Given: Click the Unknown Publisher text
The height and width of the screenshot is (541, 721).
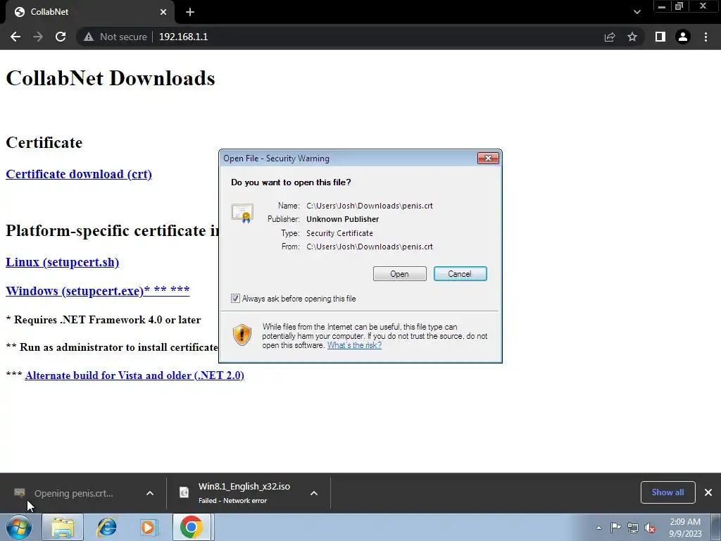Looking at the screenshot, I should click(x=343, y=219).
